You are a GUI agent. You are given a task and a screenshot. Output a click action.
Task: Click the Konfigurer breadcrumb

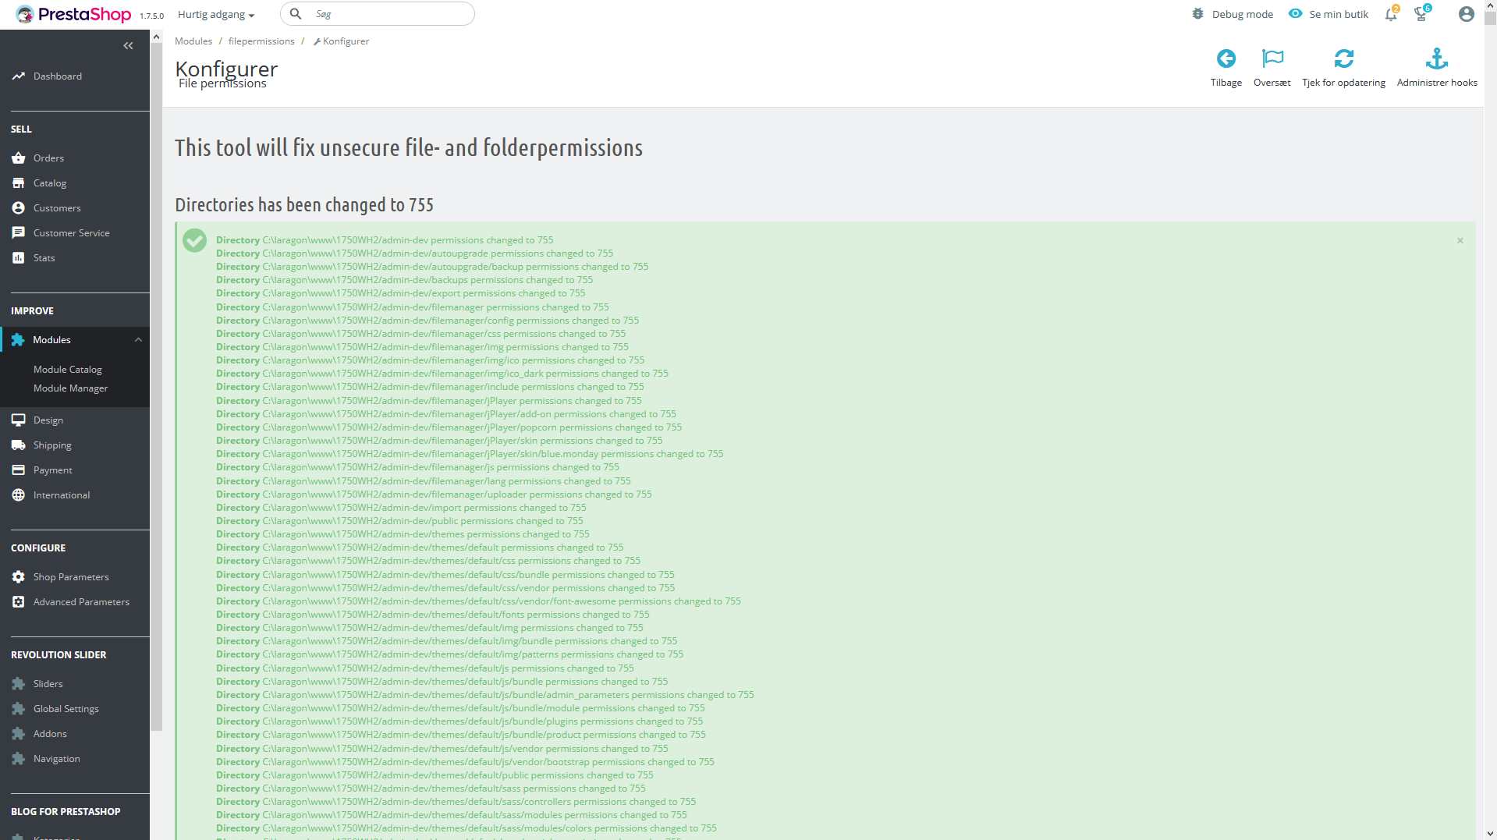pyautogui.click(x=342, y=41)
